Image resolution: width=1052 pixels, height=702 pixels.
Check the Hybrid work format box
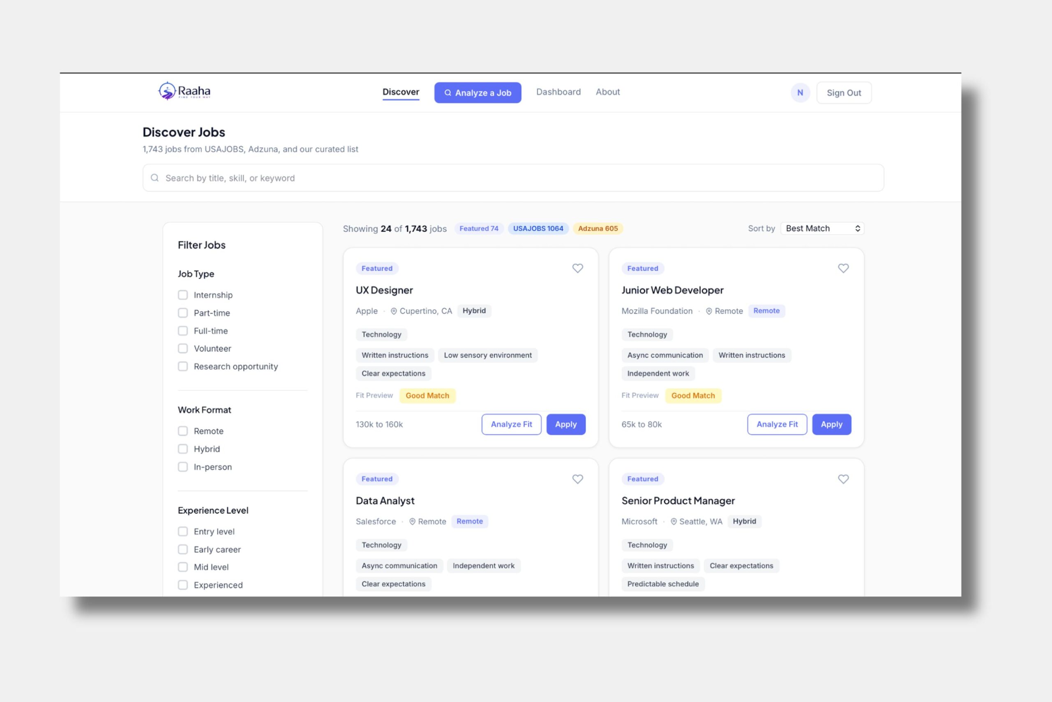[x=183, y=449]
